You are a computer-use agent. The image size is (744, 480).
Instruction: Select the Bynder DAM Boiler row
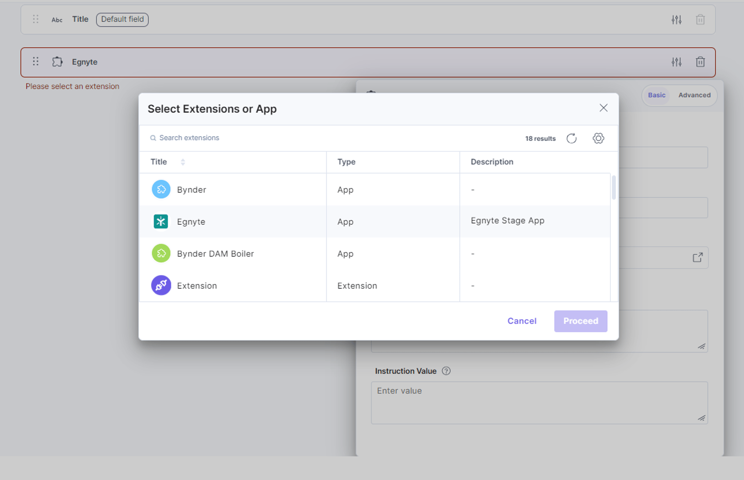(375, 253)
